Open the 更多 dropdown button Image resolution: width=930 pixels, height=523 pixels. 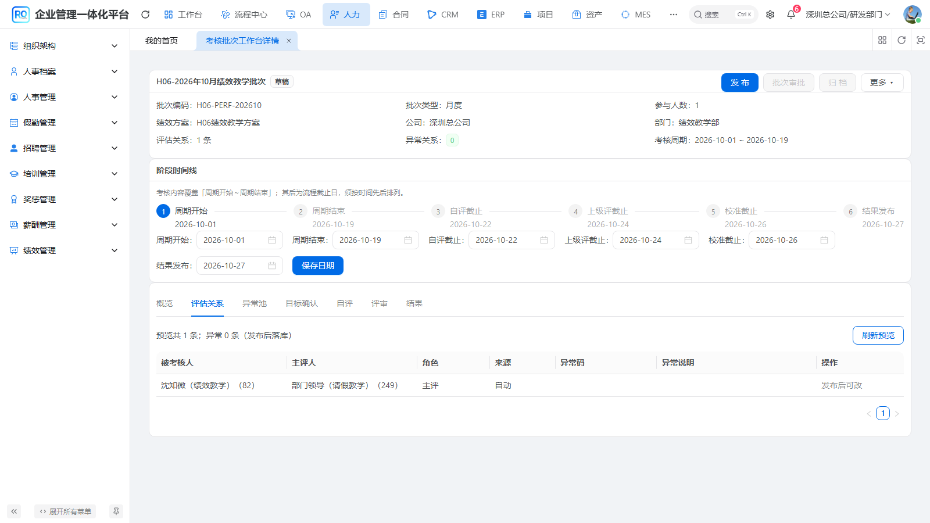(x=882, y=83)
